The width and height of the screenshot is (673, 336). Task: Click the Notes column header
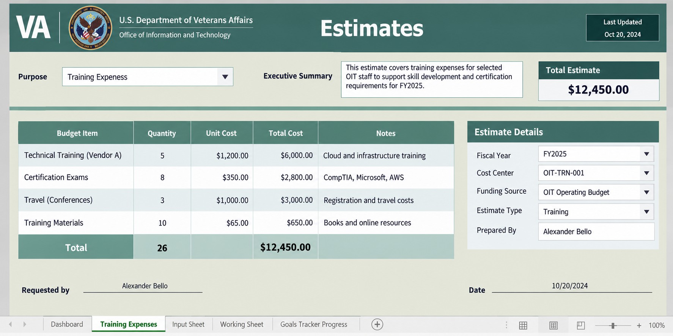pyautogui.click(x=386, y=133)
